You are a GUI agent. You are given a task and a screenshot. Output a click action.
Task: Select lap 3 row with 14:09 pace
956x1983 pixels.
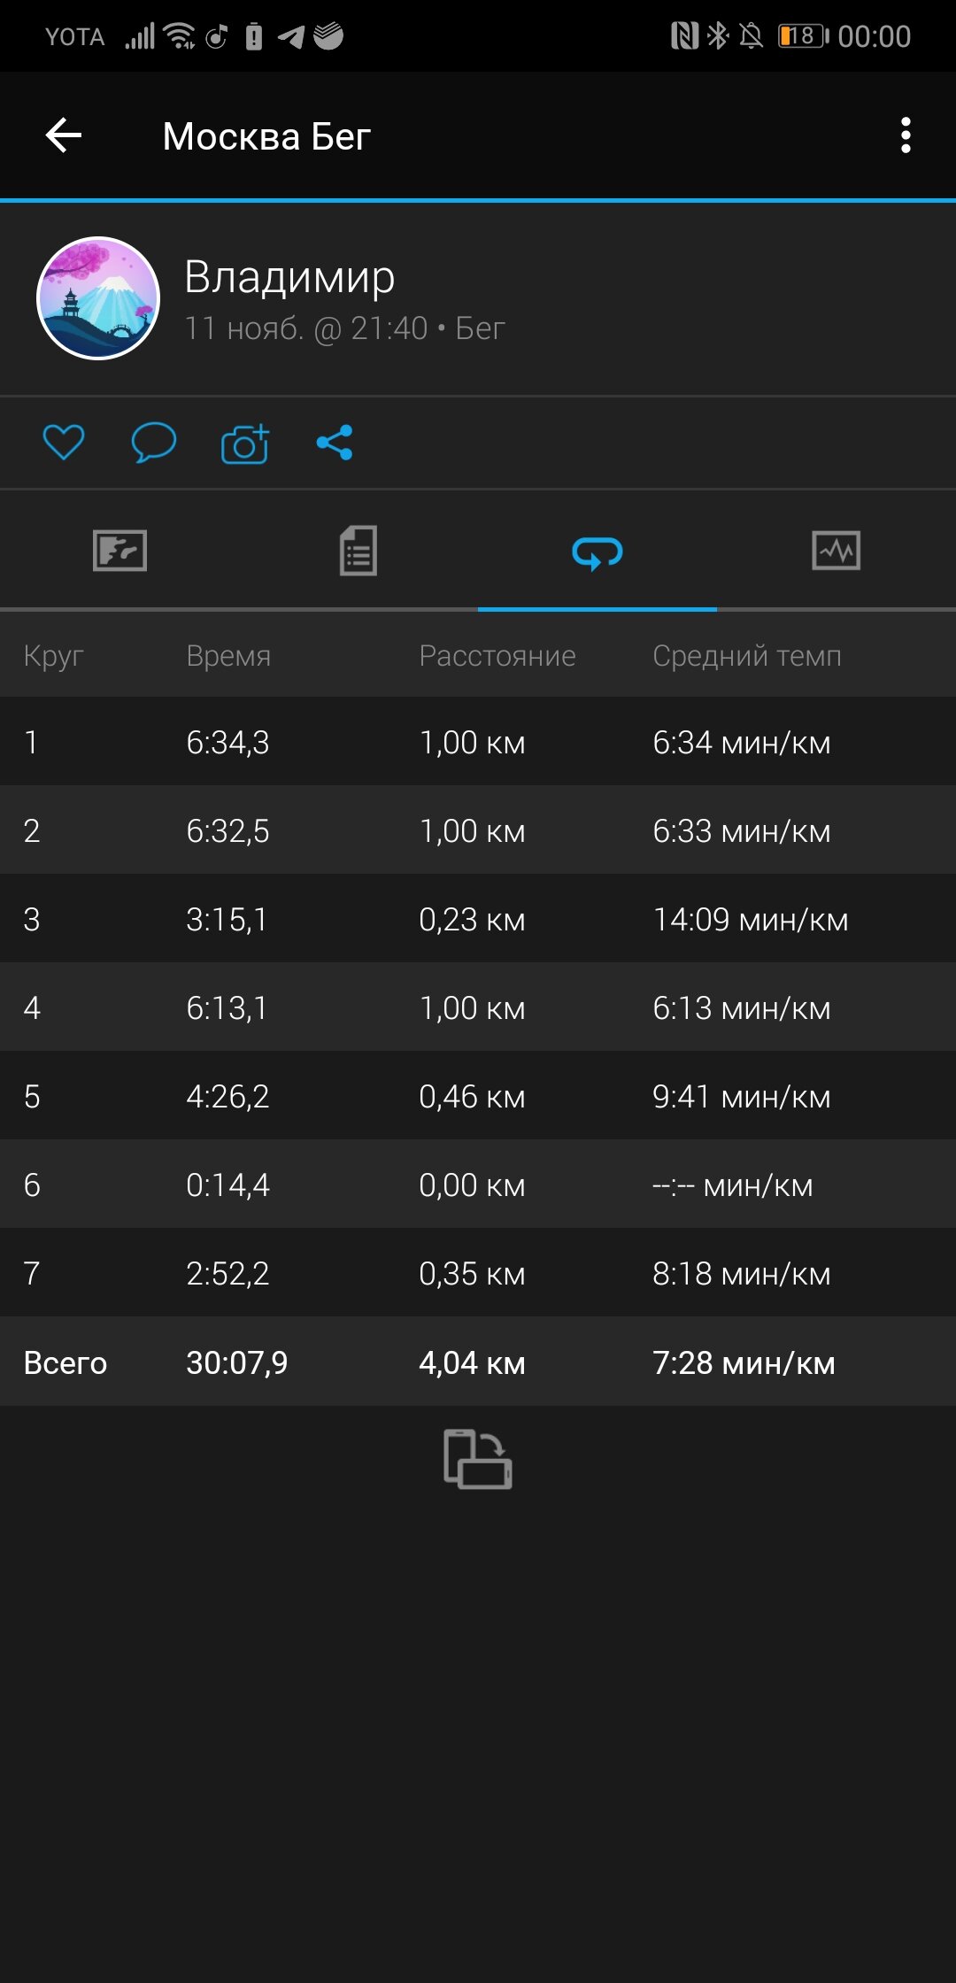click(x=478, y=919)
